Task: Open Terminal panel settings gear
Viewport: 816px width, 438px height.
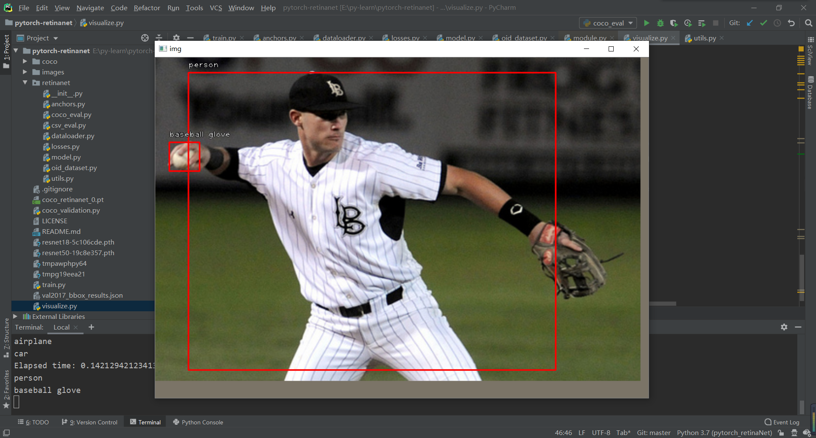Action: pos(784,327)
